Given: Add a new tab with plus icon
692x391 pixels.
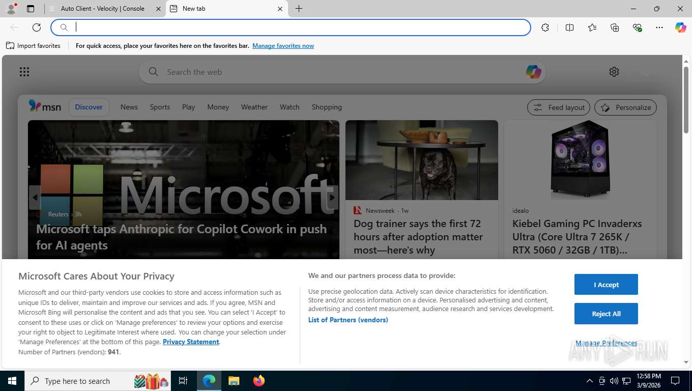Looking at the screenshot, I should click(299, 9).
